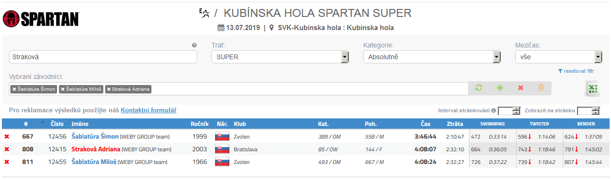Open the Trať dropdown showing SUPER
The width and height of the screenshot is (611, 179).
pos(280,57)
